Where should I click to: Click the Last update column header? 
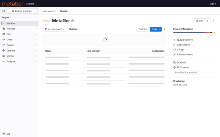158,51
